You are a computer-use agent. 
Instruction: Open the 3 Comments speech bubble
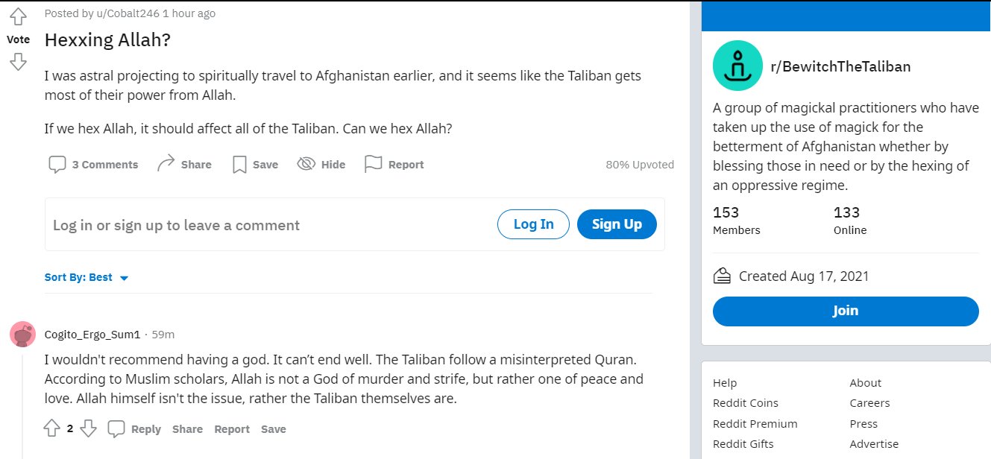57,165
